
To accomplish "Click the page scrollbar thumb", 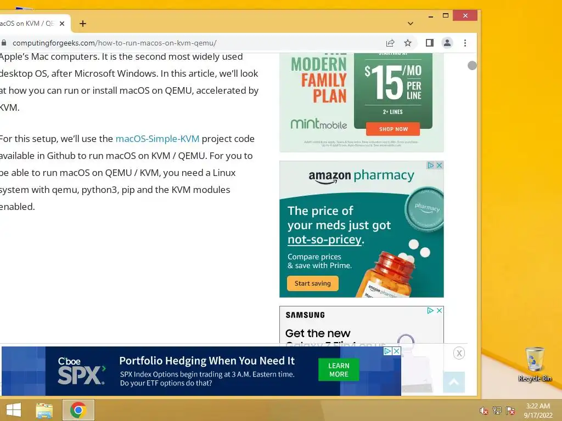I will click(x=472, y=66).
